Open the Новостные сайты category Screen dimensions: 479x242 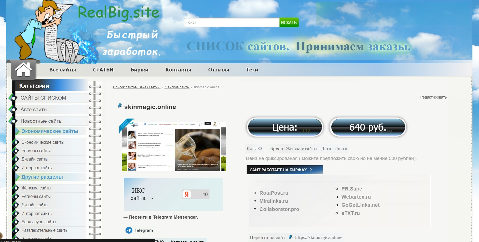pos(42,121)
